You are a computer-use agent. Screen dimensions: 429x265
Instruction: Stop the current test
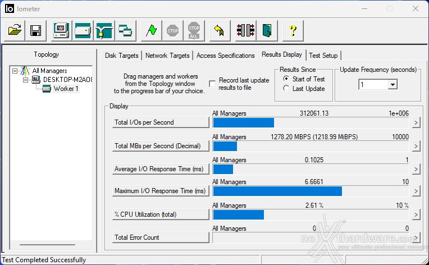pyautogui.click(x=172, y=30)
